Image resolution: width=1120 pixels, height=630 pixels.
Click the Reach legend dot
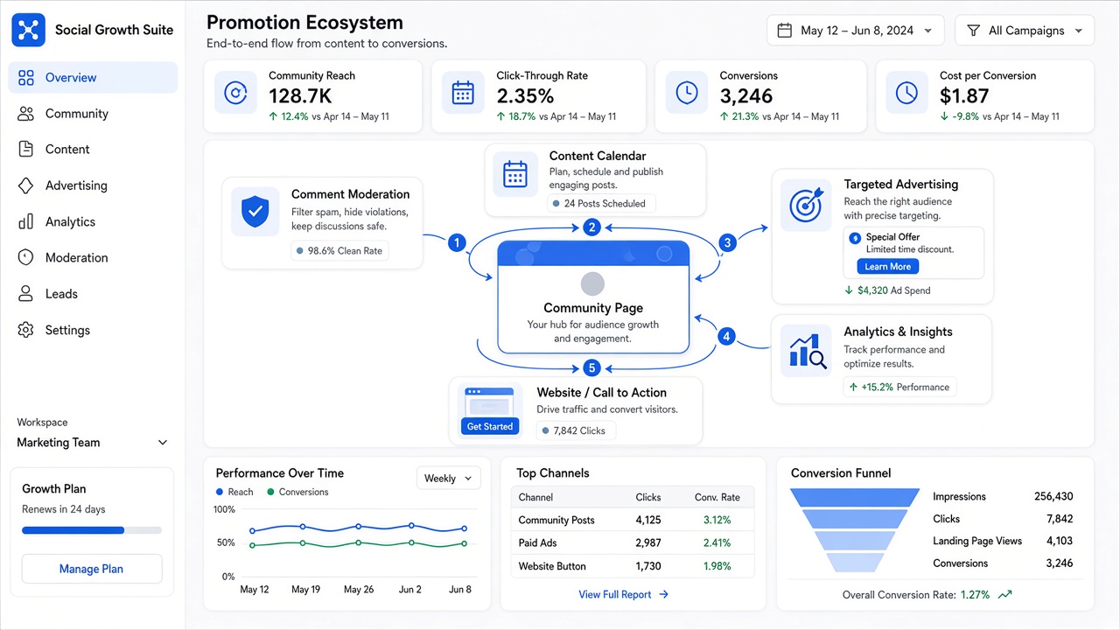pyautogui.click(x=220, y=492)
